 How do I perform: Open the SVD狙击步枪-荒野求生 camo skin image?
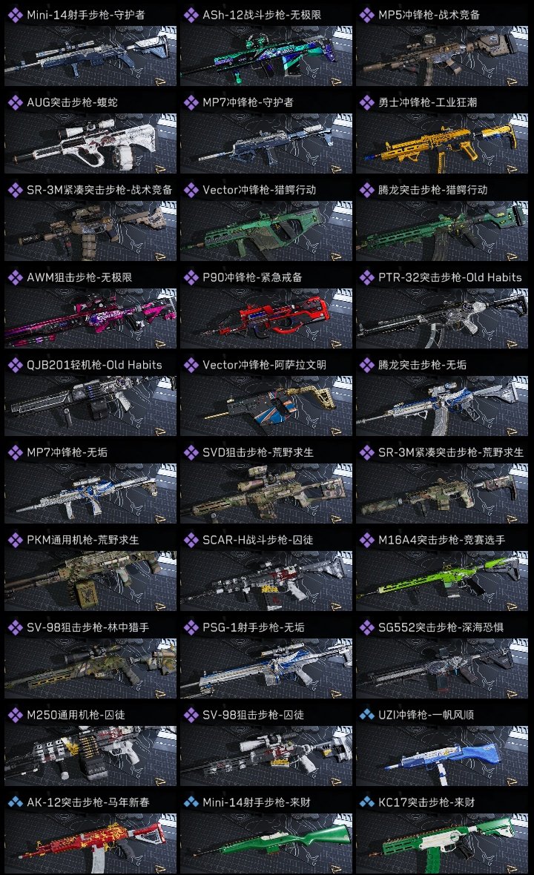point(266,493)
